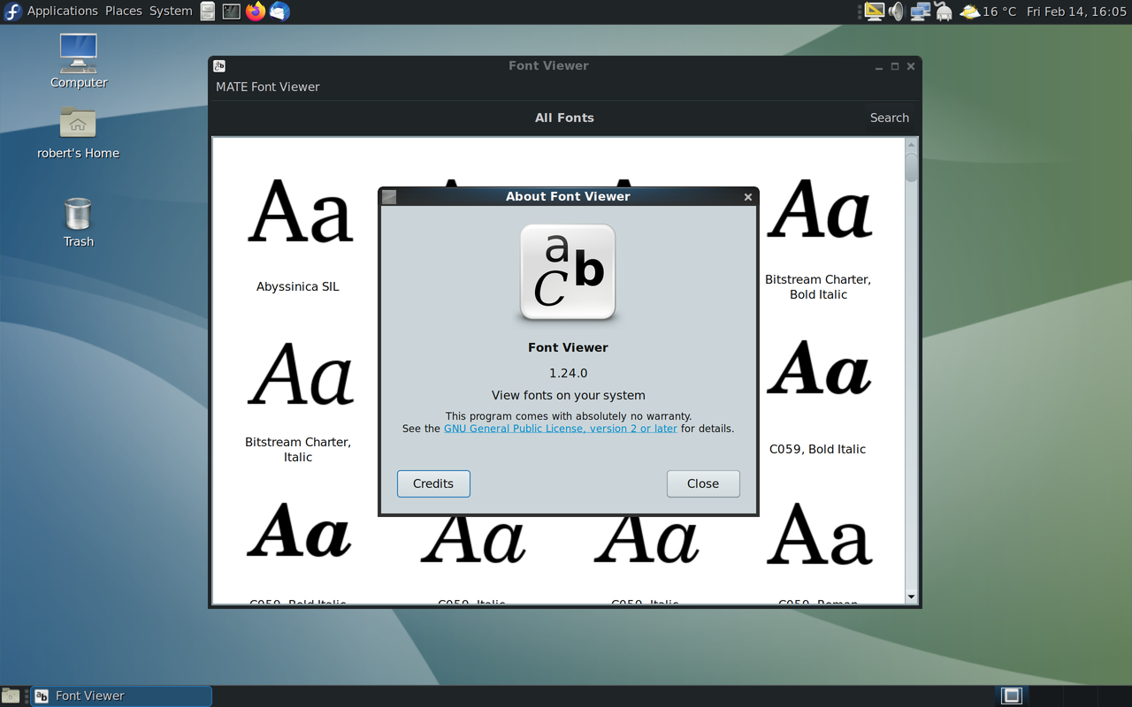This screenshot has height=707, width=1132.
Task: Click the Search button in Font Viewer
Action: coord(889,118)
